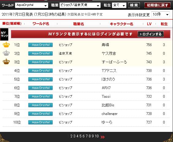
Task: Click level value 728
Action: pyautogui.click(x=149, y=114)
